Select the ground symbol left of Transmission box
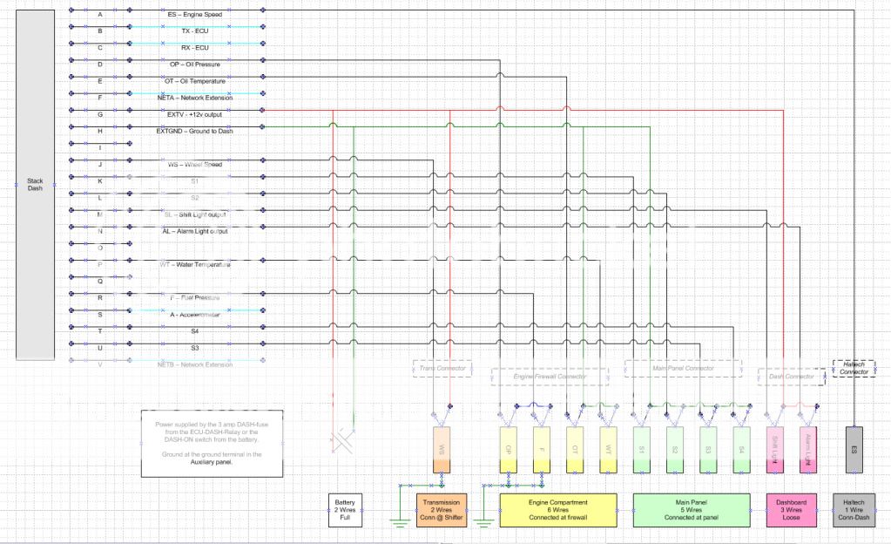 [400, 523]
